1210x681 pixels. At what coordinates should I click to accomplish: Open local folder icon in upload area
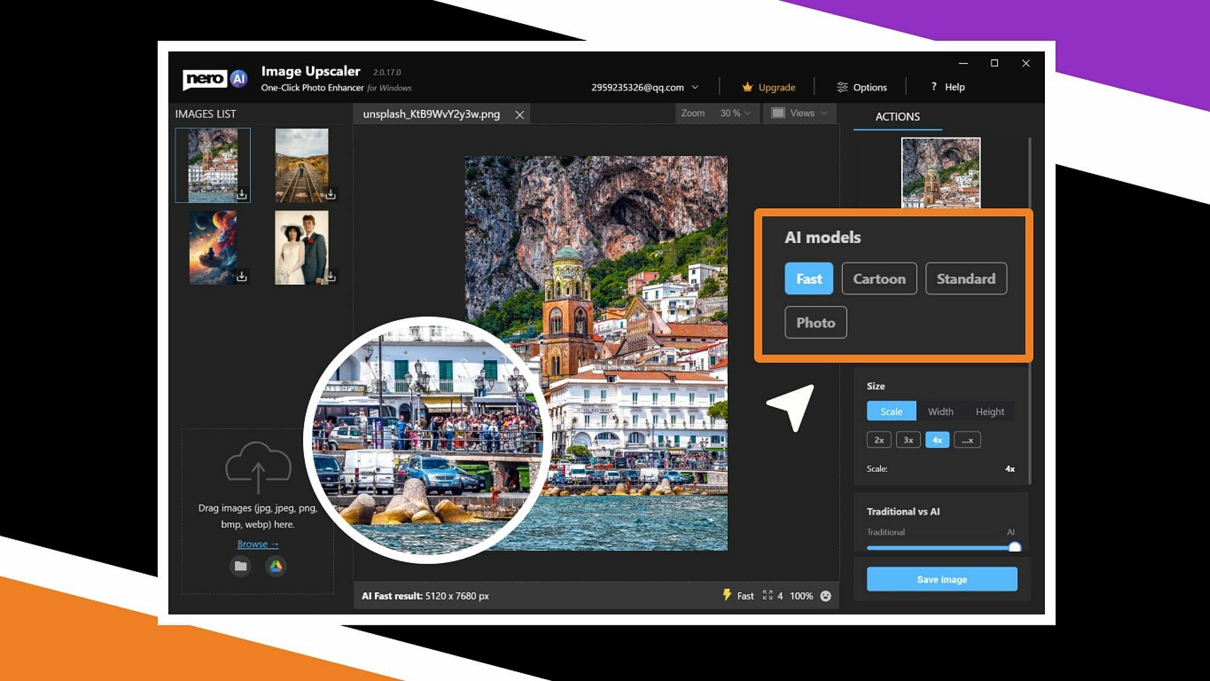pos(240,566)
